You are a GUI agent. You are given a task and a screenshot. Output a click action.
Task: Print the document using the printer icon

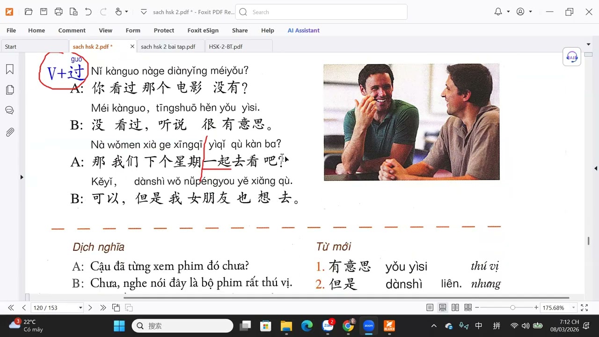click(58, 12)
